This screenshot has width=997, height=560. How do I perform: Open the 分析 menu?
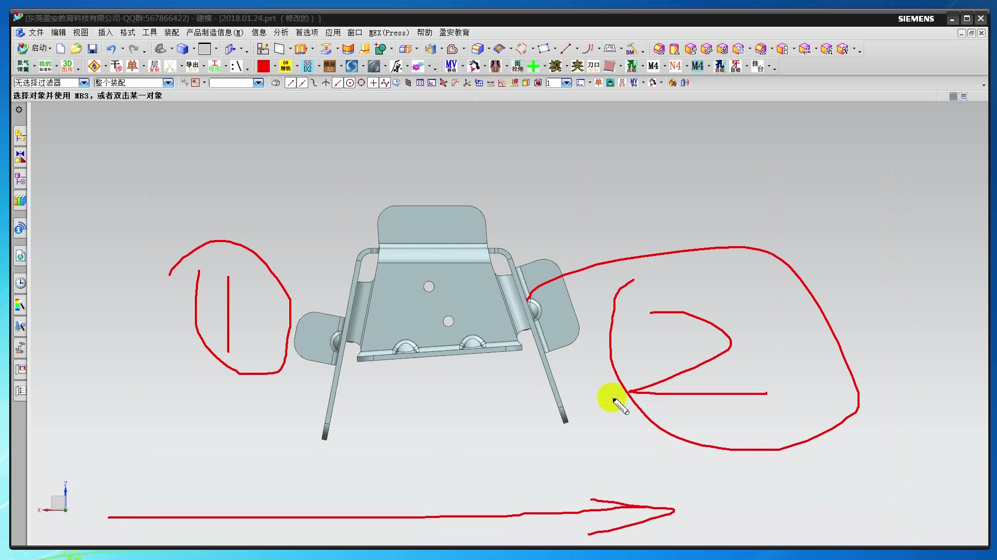(281, 32)
